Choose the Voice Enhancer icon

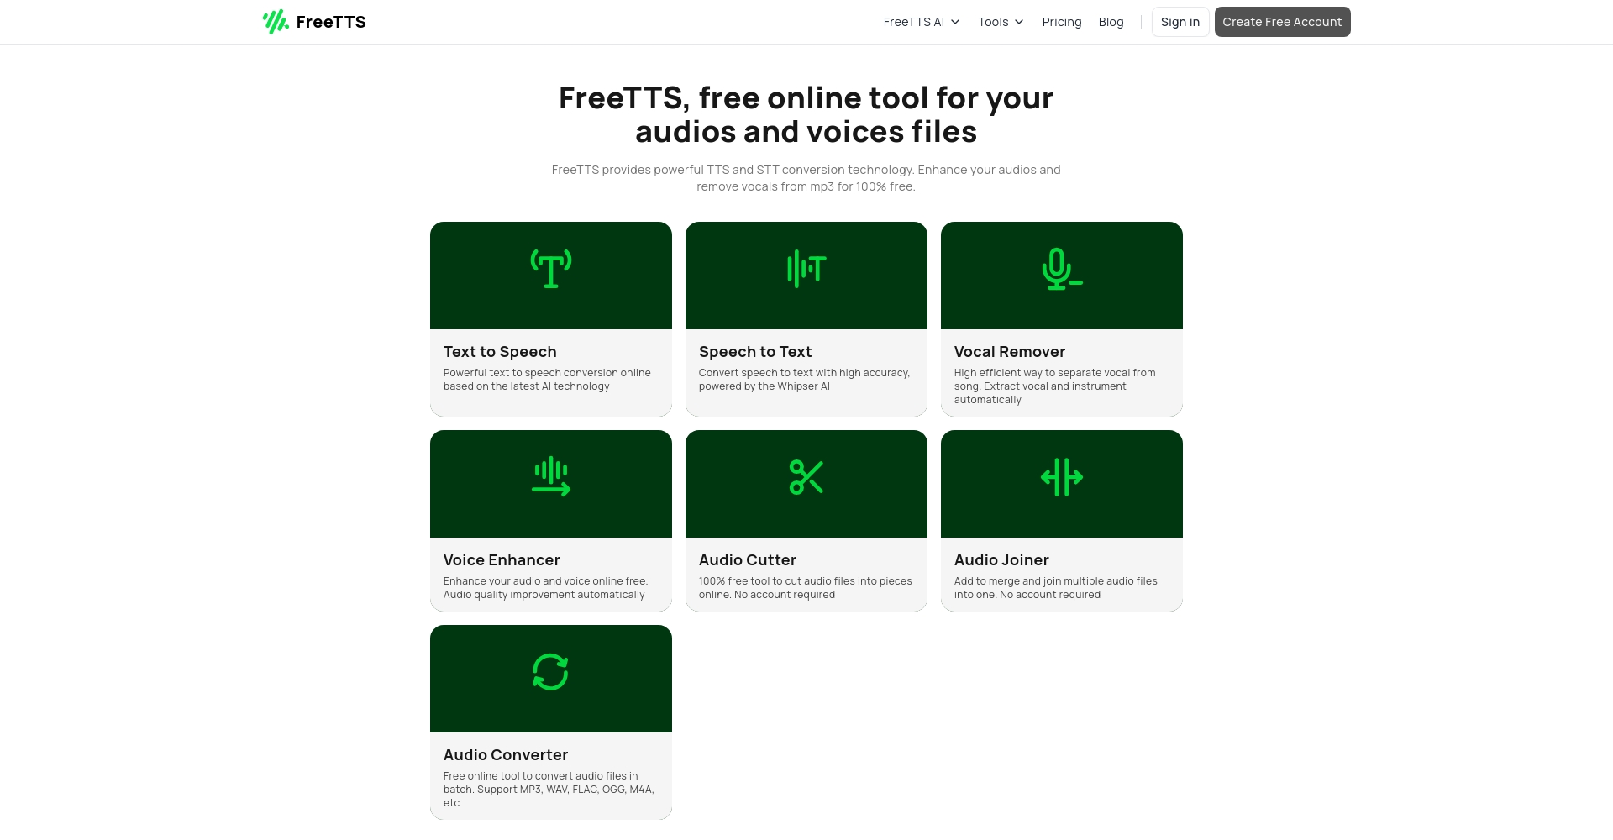[x=551, y=477]
